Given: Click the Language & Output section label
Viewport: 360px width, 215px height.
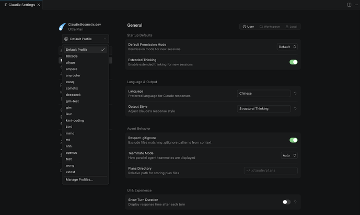Looking at the screenshot, I should coord(142,82).
